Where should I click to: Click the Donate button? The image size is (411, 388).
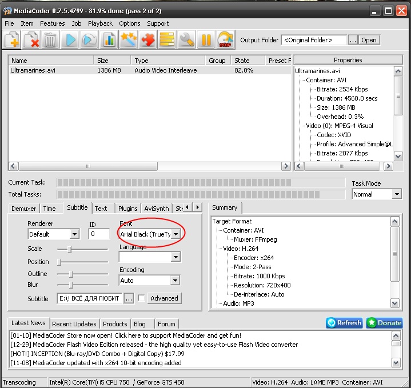coord(384,323)
